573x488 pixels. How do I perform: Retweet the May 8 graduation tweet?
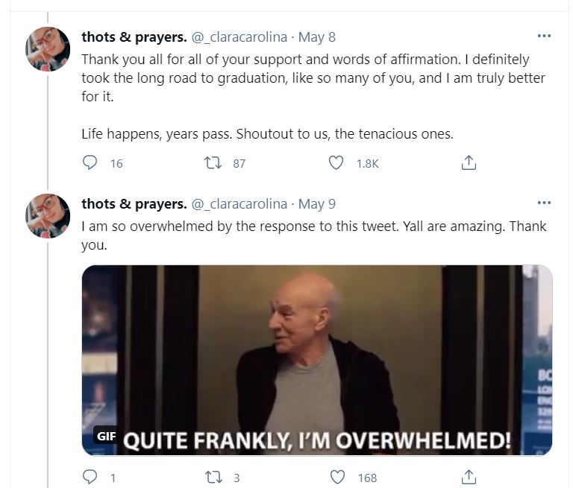point(213,162)
